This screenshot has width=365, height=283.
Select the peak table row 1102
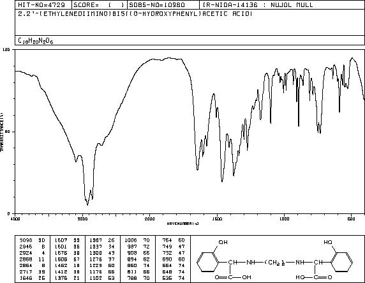click(102, 278)
